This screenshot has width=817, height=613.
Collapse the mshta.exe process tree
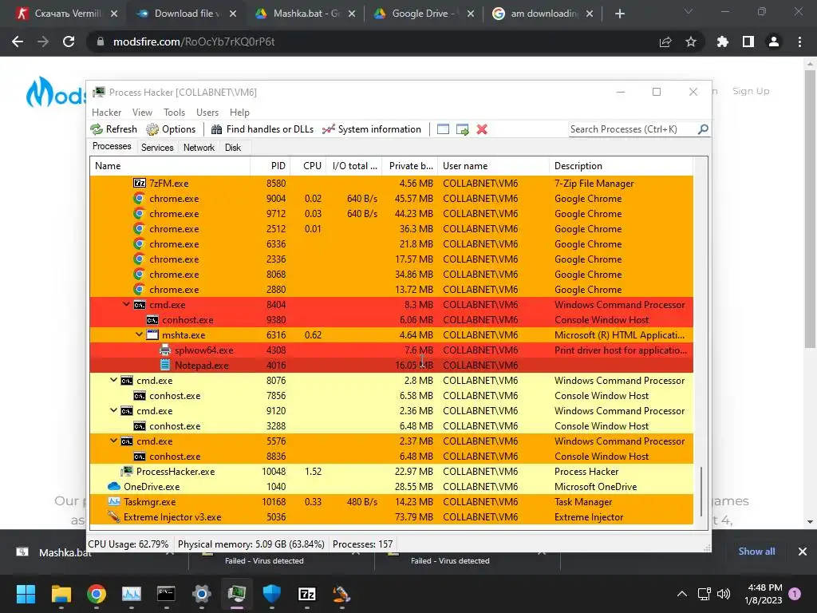click(x=139, y=334)
